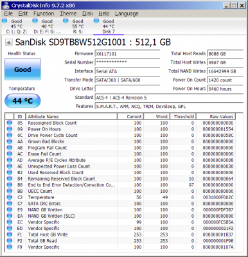Image resolution: width=248 pixels, height=257 pixels.
Task: Click the Firmware value field X6117101
Action: pos(127,54)
